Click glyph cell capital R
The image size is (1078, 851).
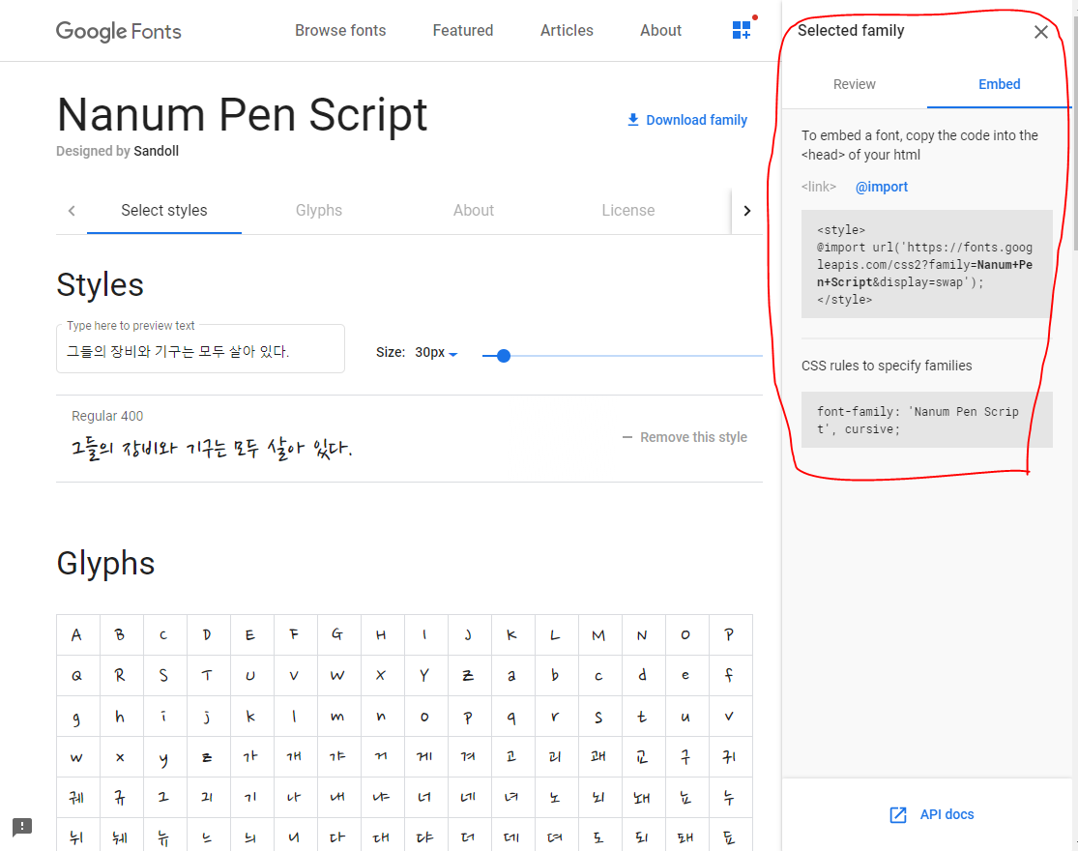pyautogui.click(x=122, y=676)
